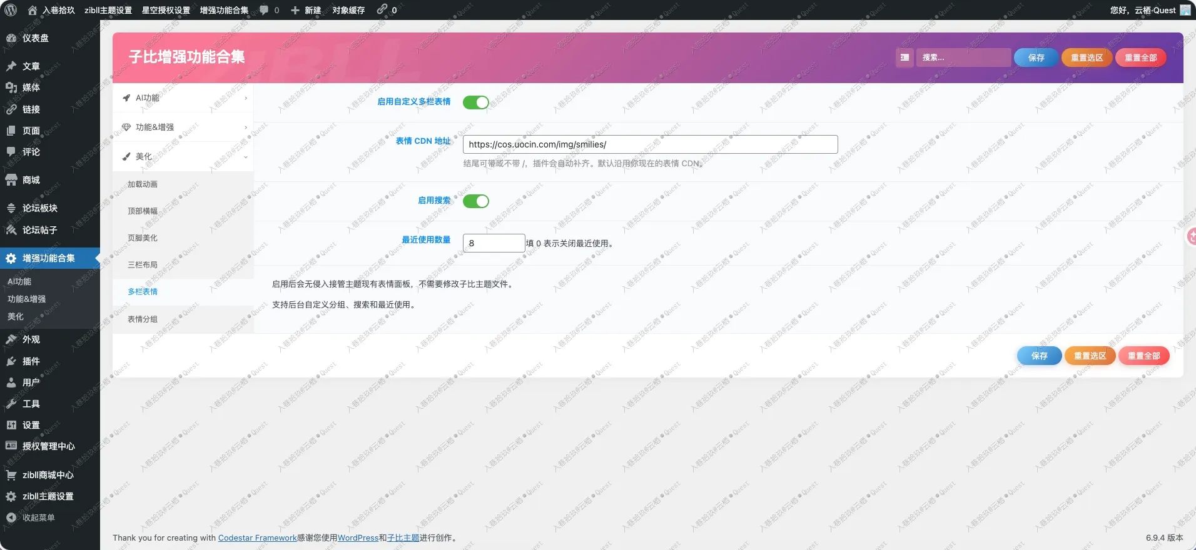This screenshot has width=1196, height=550.
Task: Click the 新建 plus icon
Action: [x=295, y=10]
